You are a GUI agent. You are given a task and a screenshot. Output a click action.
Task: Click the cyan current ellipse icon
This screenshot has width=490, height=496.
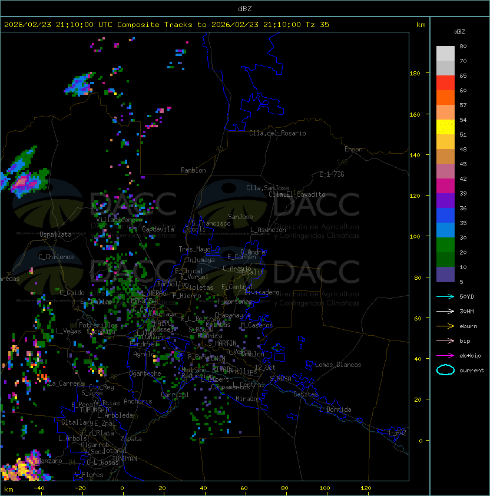445,370
